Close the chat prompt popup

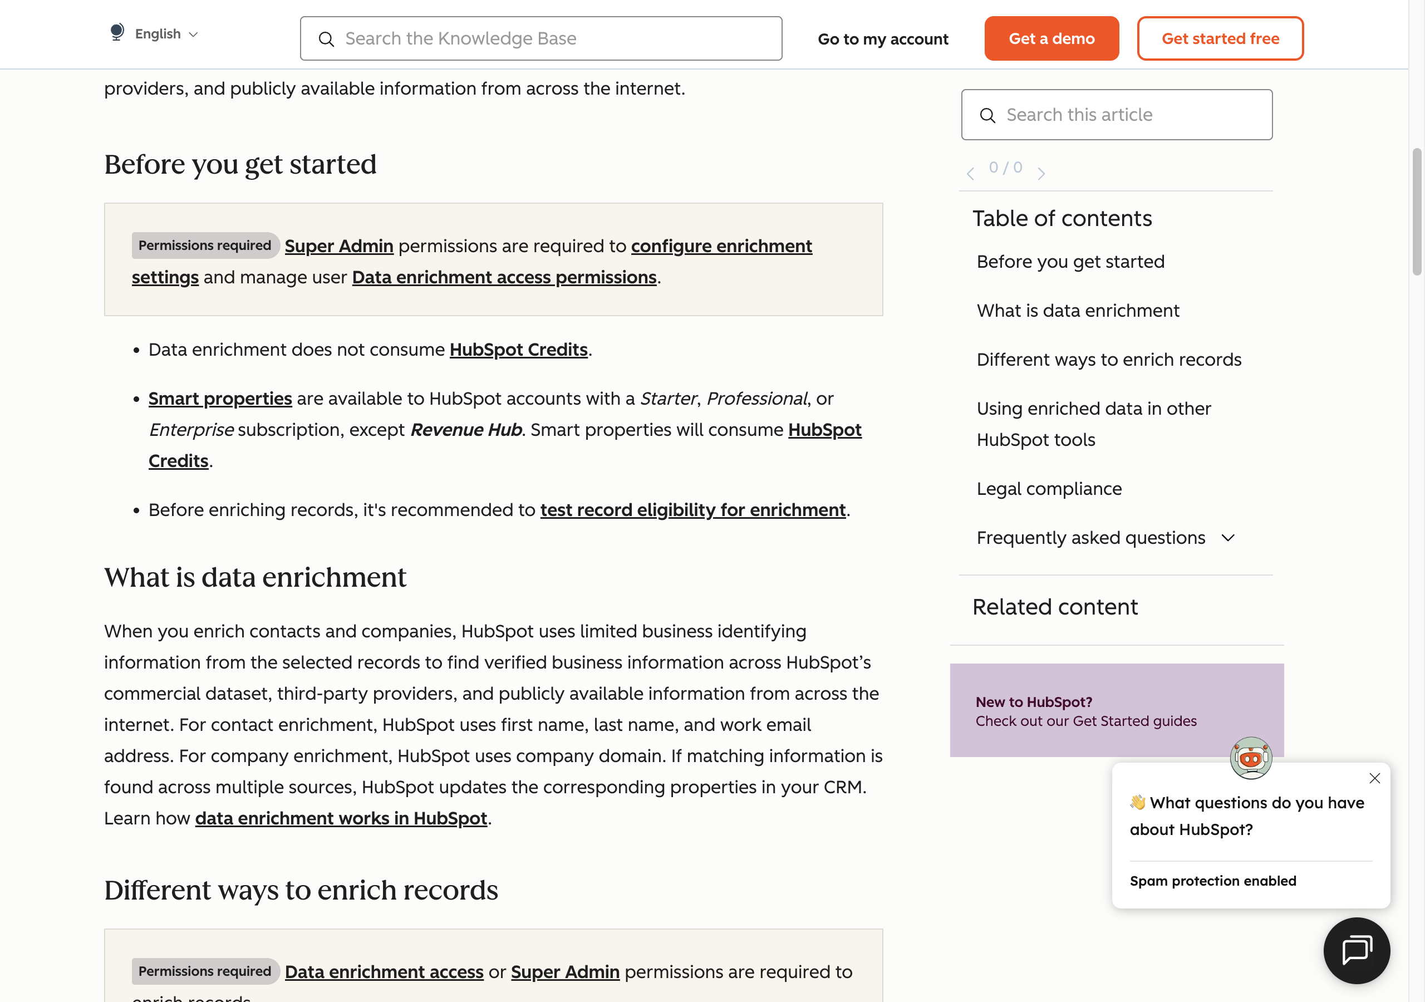click(1375, 779)
